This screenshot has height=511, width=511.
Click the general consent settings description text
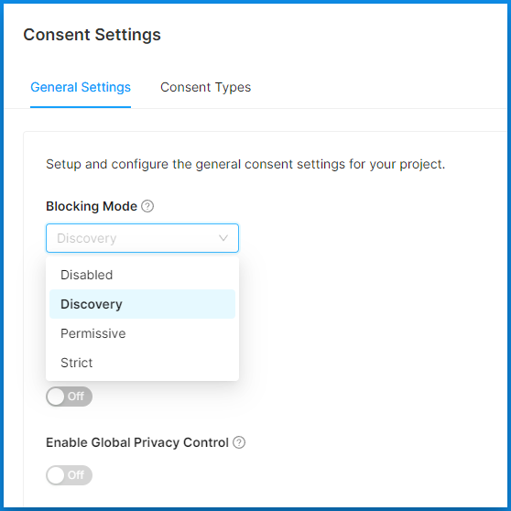click(245, 164)
